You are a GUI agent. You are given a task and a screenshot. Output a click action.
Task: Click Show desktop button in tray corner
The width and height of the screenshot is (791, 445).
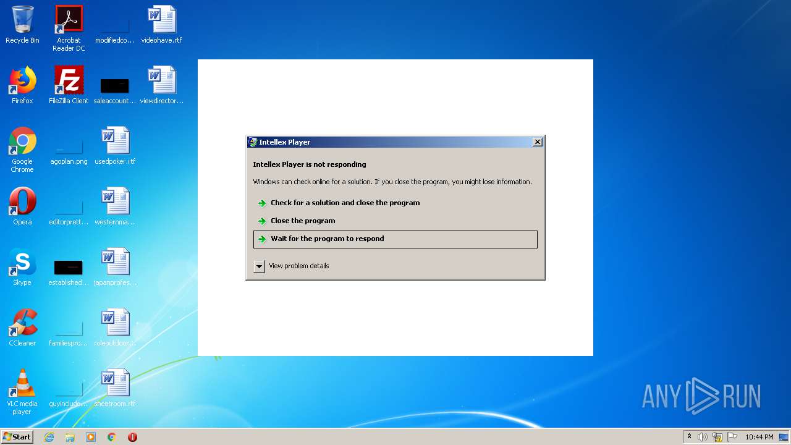pyautogui.click(x=784, y=437)
